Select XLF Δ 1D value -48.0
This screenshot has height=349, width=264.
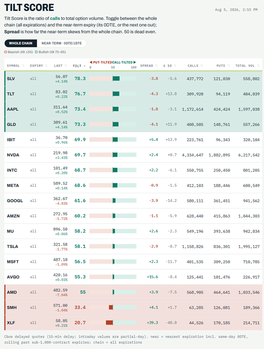pyautogui.click(x=171, y=322)
